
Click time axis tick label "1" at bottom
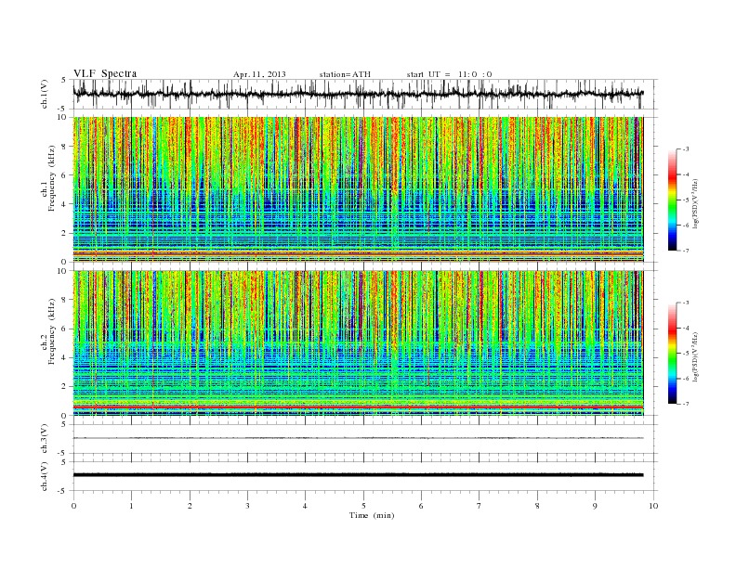coord(131,506)
